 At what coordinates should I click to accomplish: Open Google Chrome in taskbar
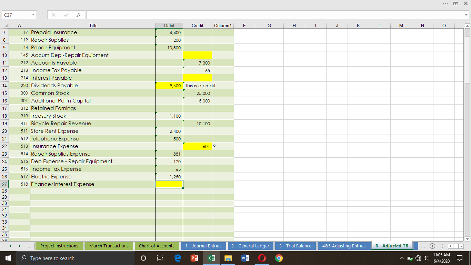[279, 258]
